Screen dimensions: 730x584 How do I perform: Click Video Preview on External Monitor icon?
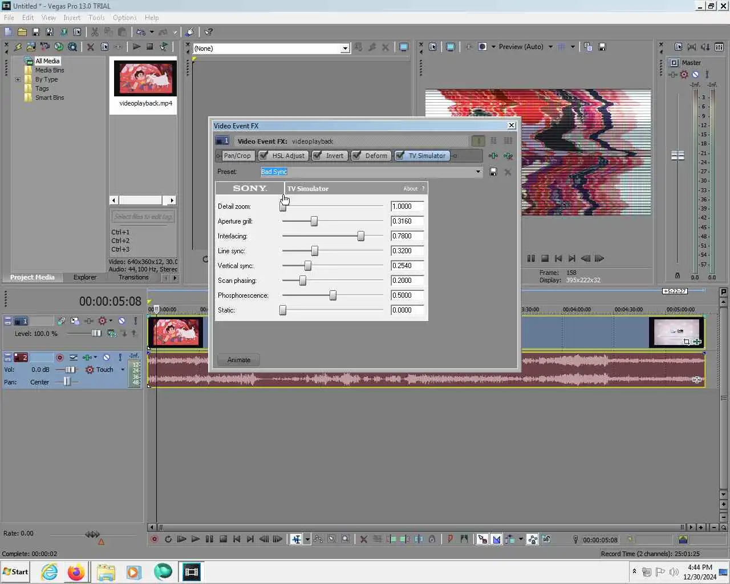450,47
